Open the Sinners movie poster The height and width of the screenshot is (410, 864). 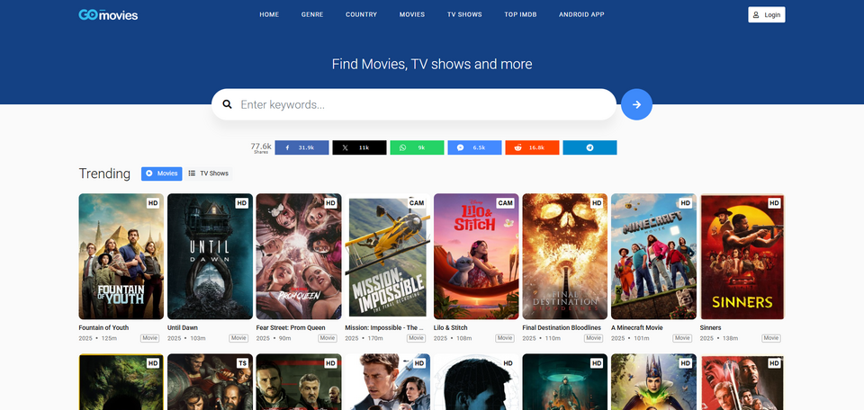(742, 256)
